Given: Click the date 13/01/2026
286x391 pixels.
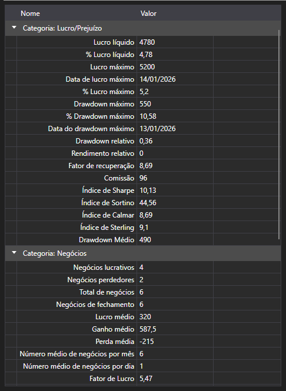Looking at the screenshot, I should click(158, 129).
